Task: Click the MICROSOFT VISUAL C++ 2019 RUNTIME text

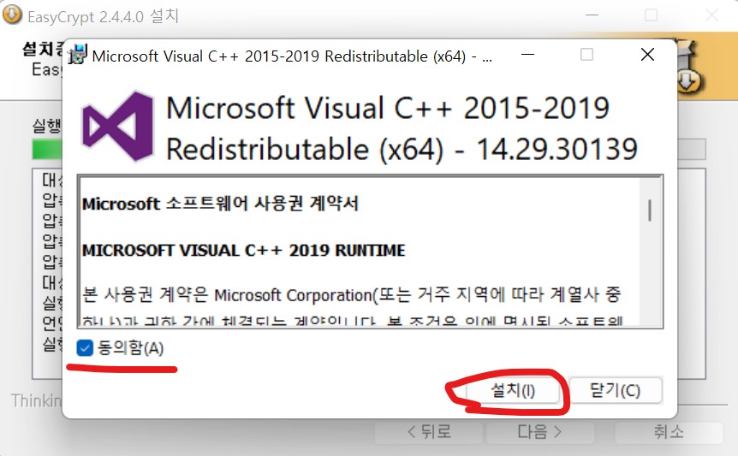Action: coord(243,250)
